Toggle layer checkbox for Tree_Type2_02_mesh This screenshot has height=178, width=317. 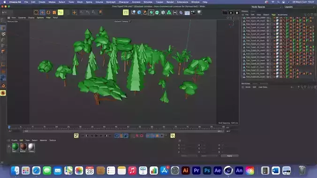[x=268, y=70]
